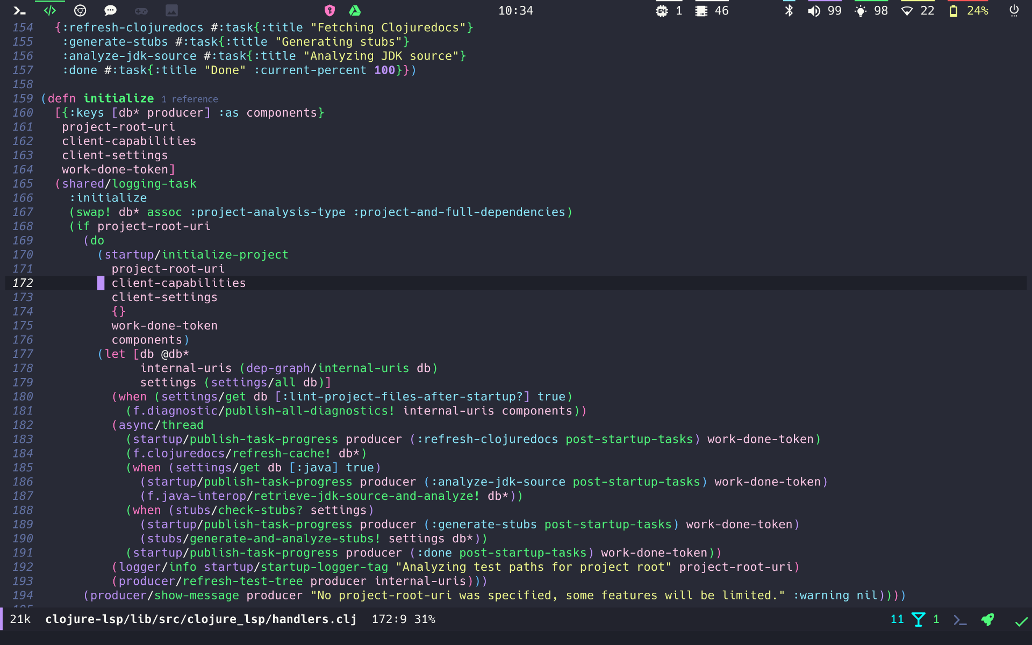Click the green checkmark status icon

point(1021,621)
